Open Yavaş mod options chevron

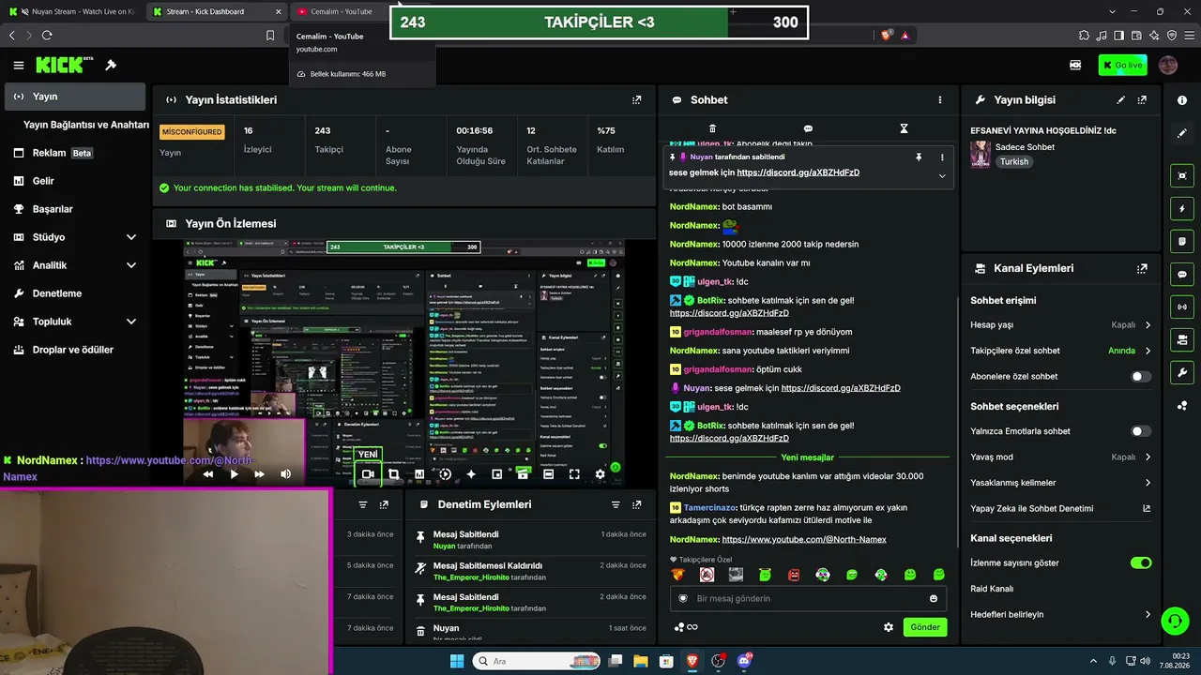pyautogui.click(x=1148, y=457)
